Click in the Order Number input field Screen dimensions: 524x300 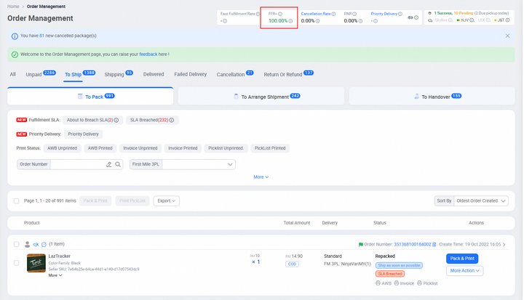[76, 165]
